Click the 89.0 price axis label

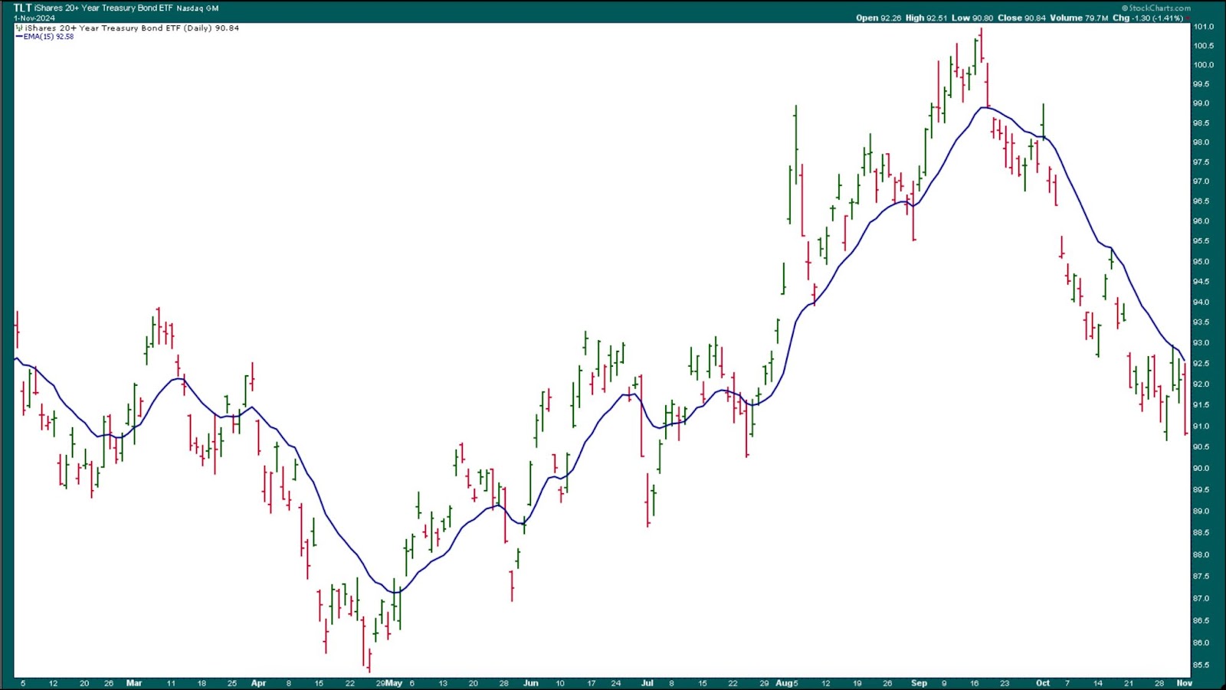pos(1201,511)
